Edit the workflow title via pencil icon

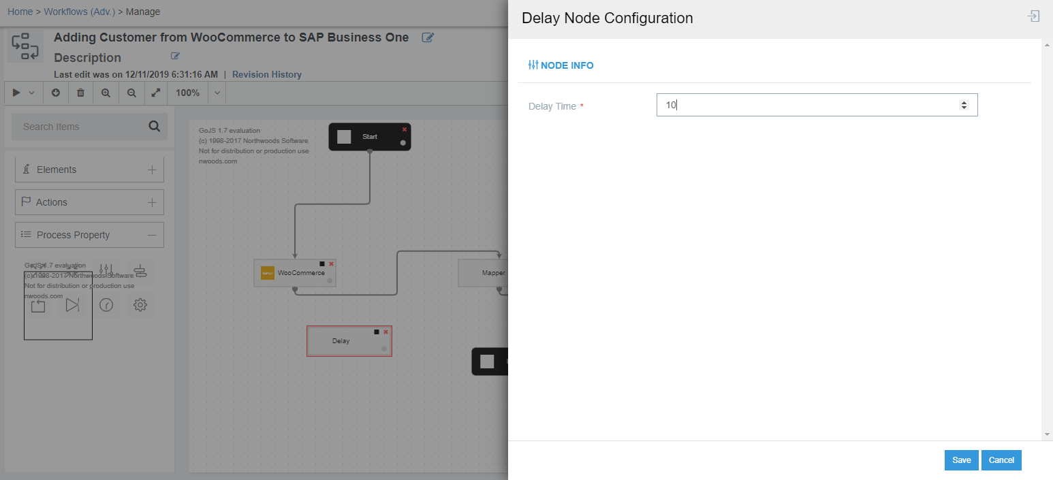pos(428,37)
